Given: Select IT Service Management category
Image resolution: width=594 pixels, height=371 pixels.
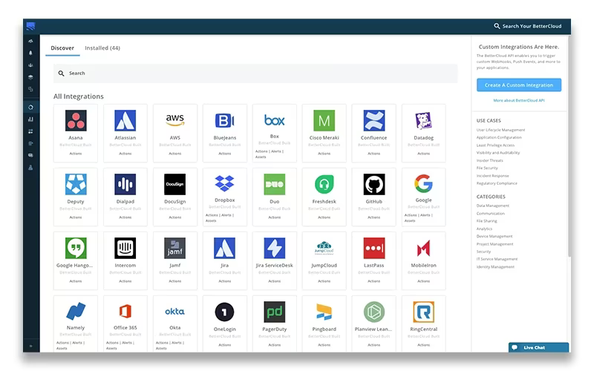Looking at the screenshot, I should 497,259.
